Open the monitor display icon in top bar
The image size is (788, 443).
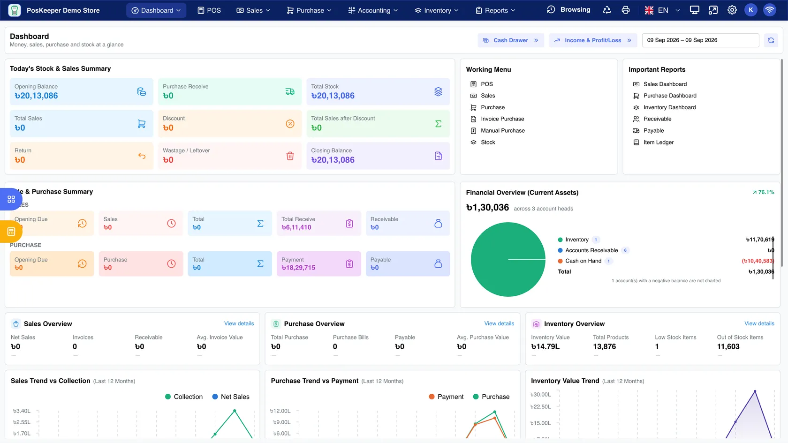pyautogui.click(x=695, y=10)
